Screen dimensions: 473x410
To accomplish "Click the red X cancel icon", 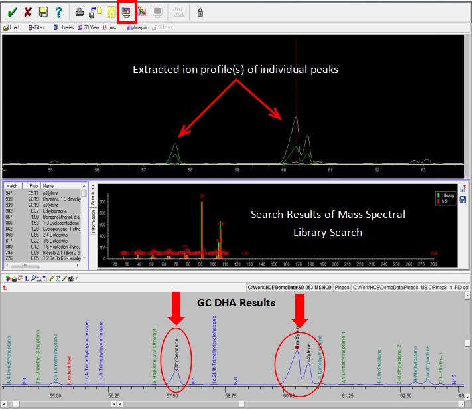I will tap(27, 11).
